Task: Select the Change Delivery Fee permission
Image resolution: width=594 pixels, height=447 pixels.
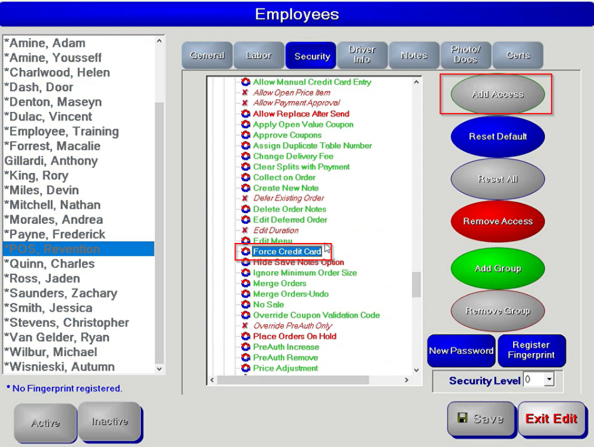Action: [293, 156]
